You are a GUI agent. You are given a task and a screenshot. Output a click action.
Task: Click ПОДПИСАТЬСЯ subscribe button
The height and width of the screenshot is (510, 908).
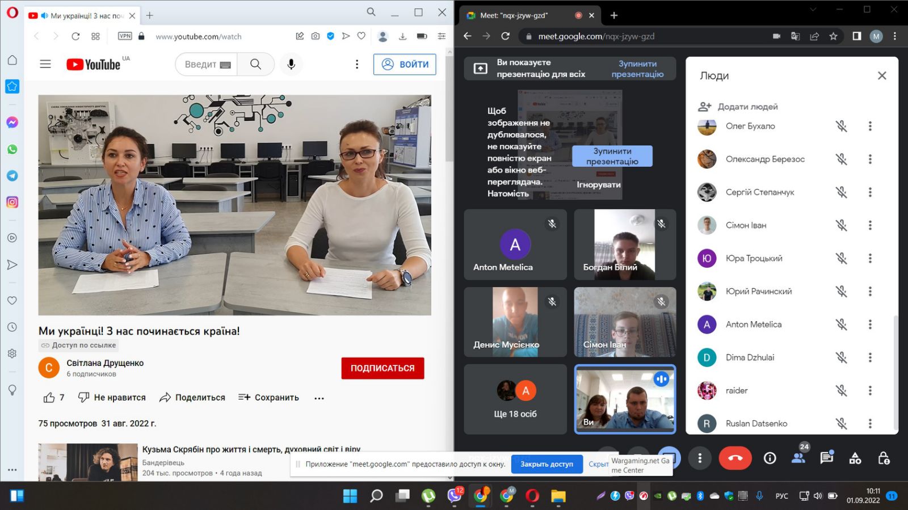click(x=382, y=368)
